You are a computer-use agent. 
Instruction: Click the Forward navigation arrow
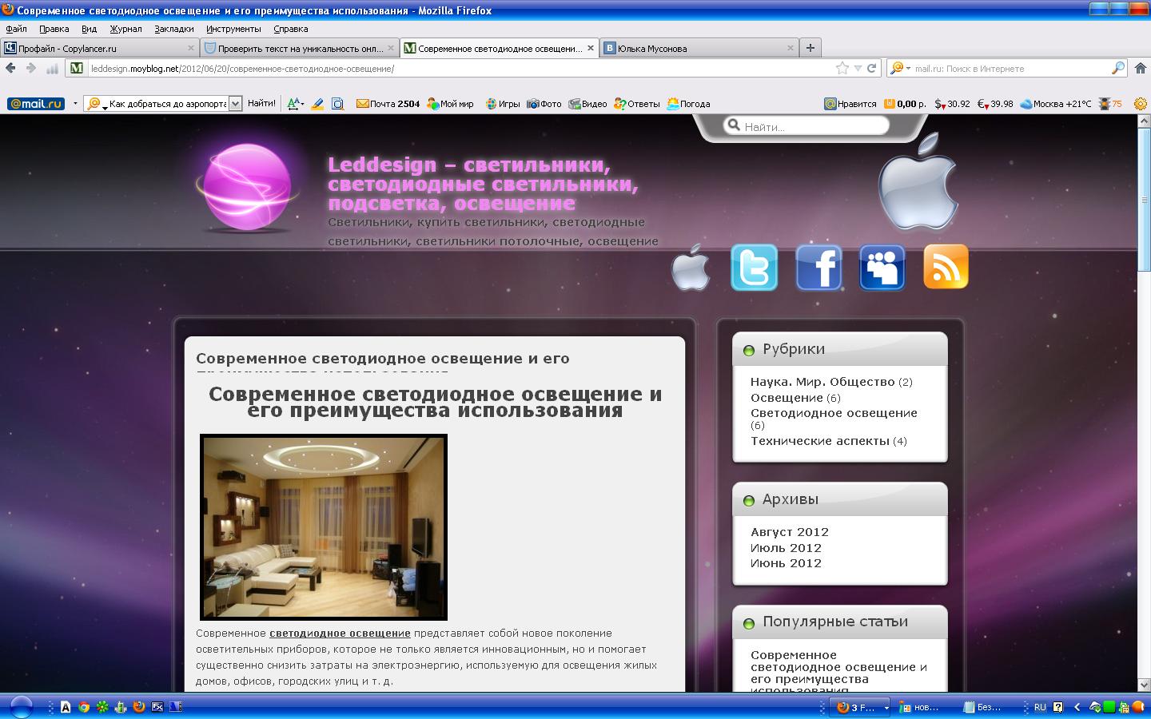click(31, 69)
